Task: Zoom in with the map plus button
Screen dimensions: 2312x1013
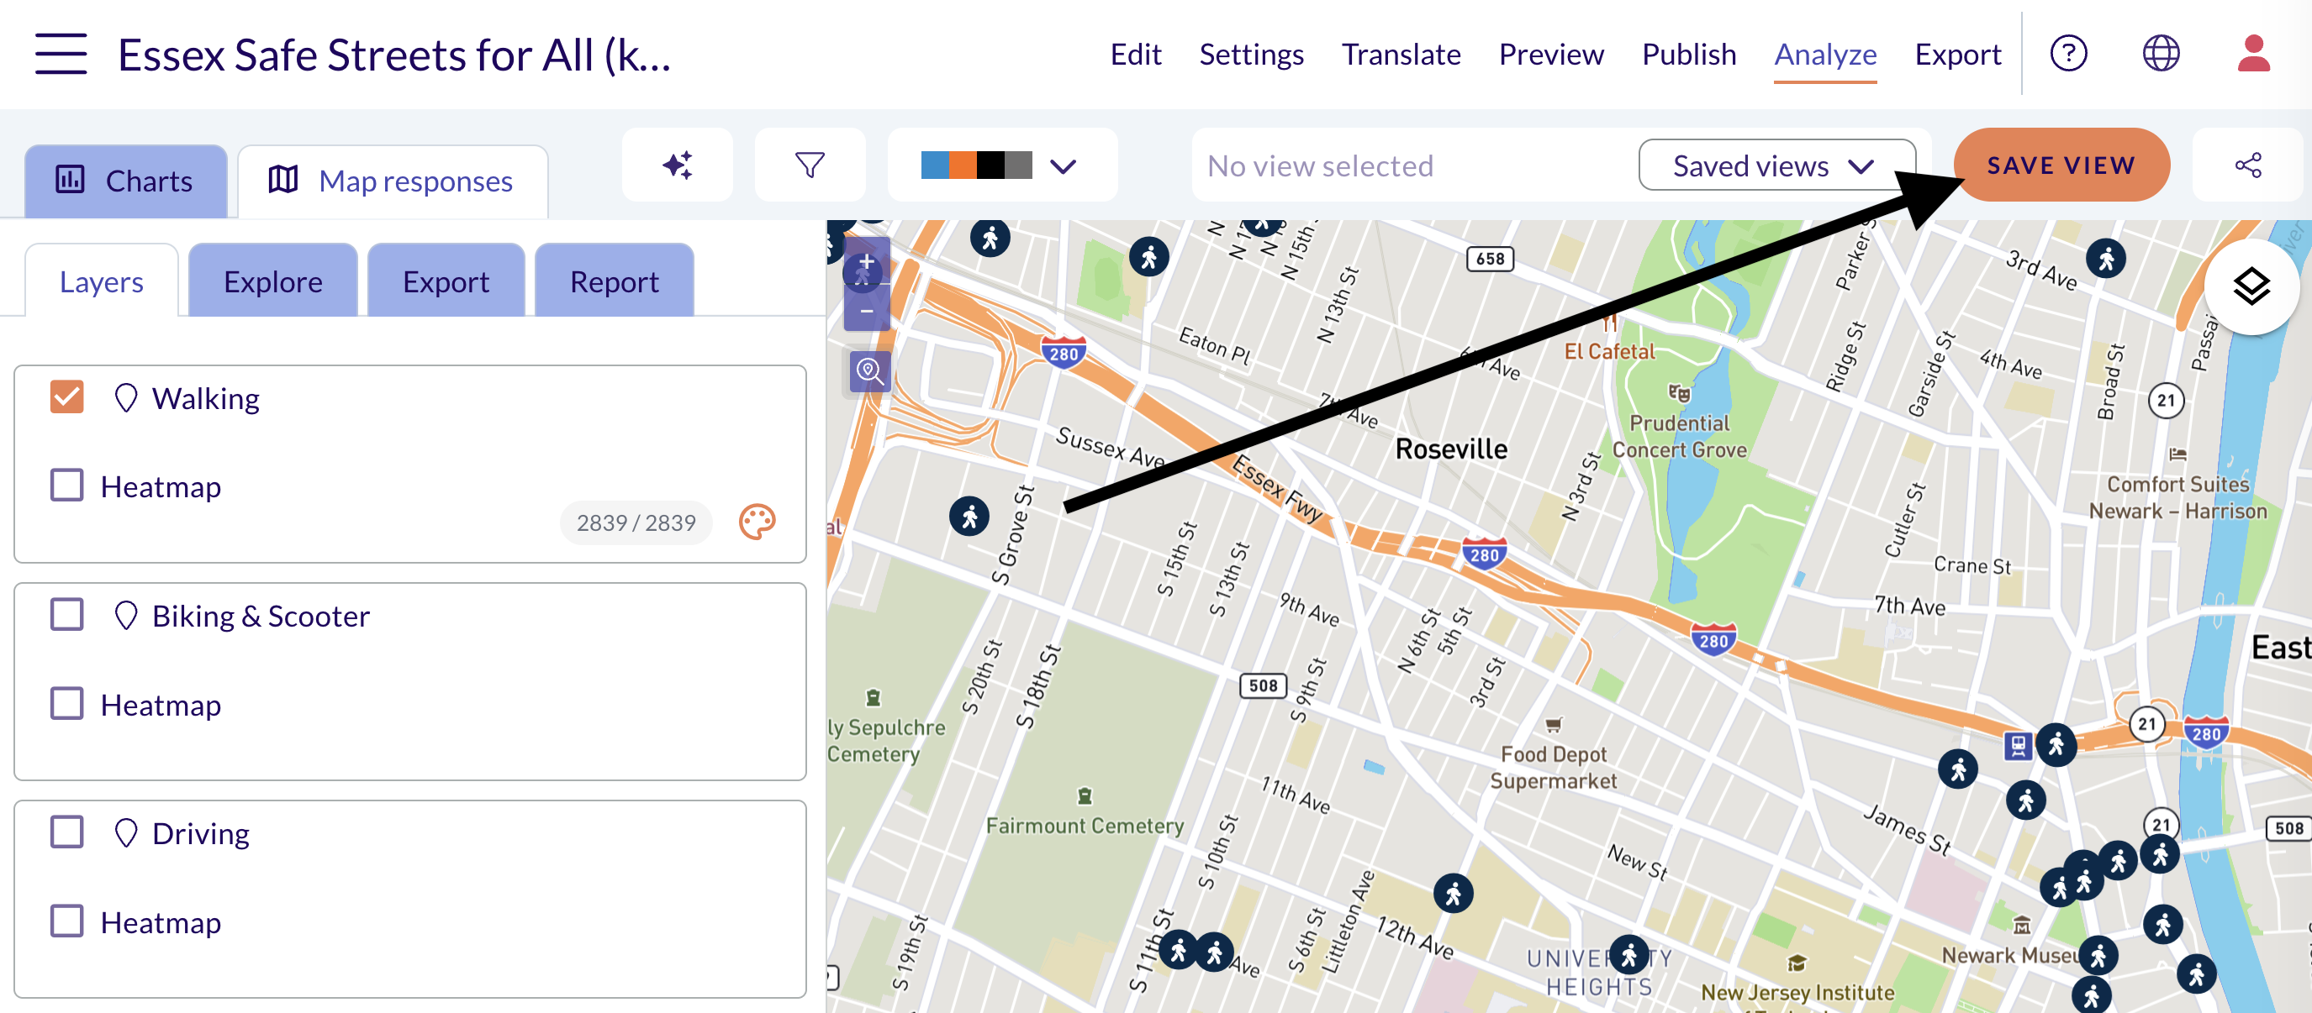Action: [866, 262]
